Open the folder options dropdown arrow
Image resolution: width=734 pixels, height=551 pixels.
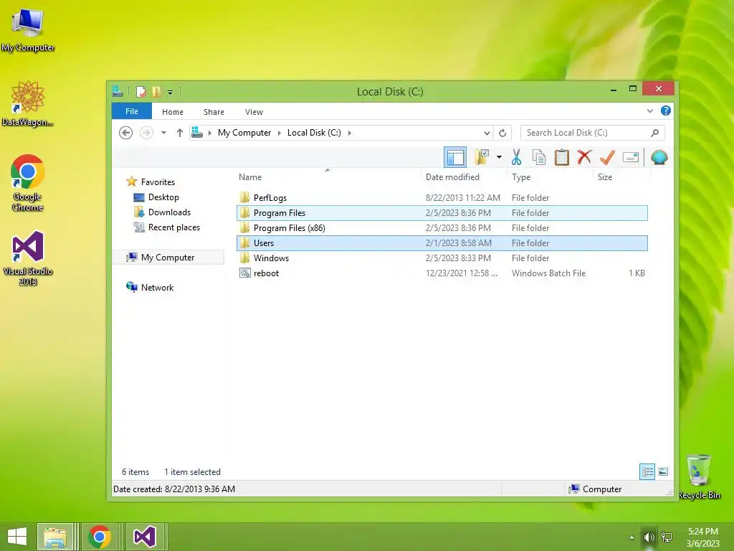[499, 157]
